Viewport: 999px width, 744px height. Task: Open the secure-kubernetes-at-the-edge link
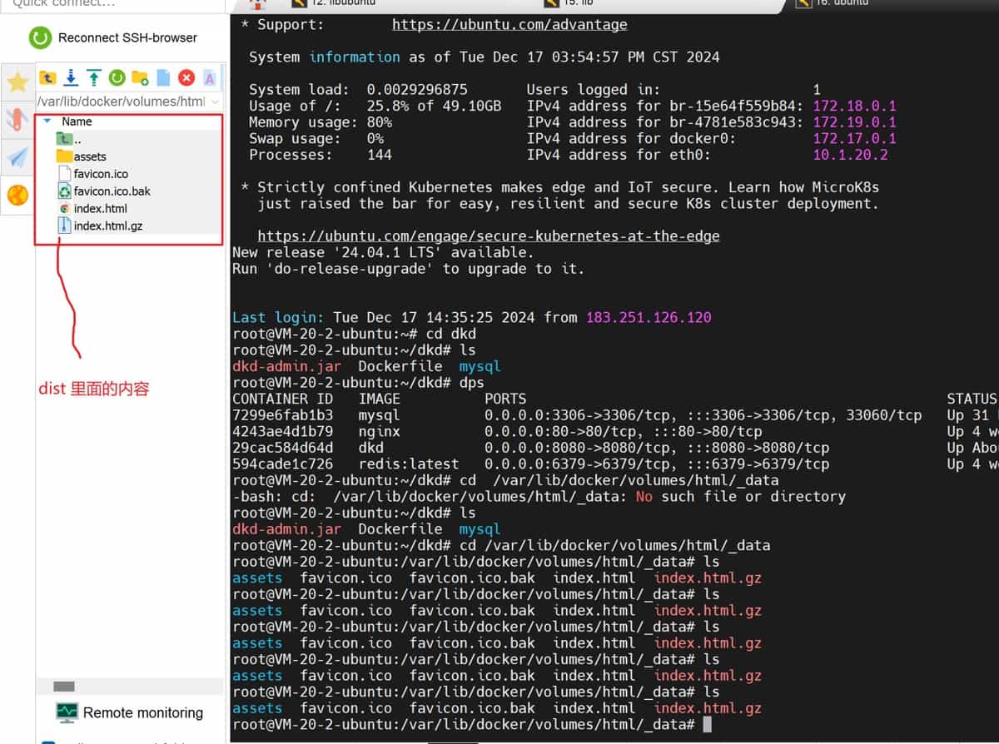(x=489, y=236)
